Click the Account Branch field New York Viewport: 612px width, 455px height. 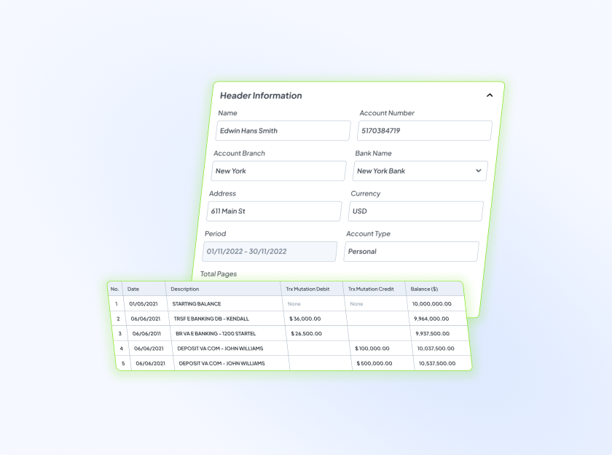click(x=278, y=171)
